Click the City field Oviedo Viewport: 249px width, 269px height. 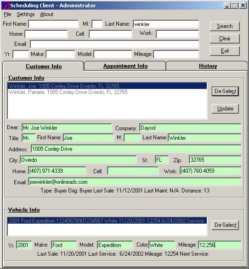[78, 160]
